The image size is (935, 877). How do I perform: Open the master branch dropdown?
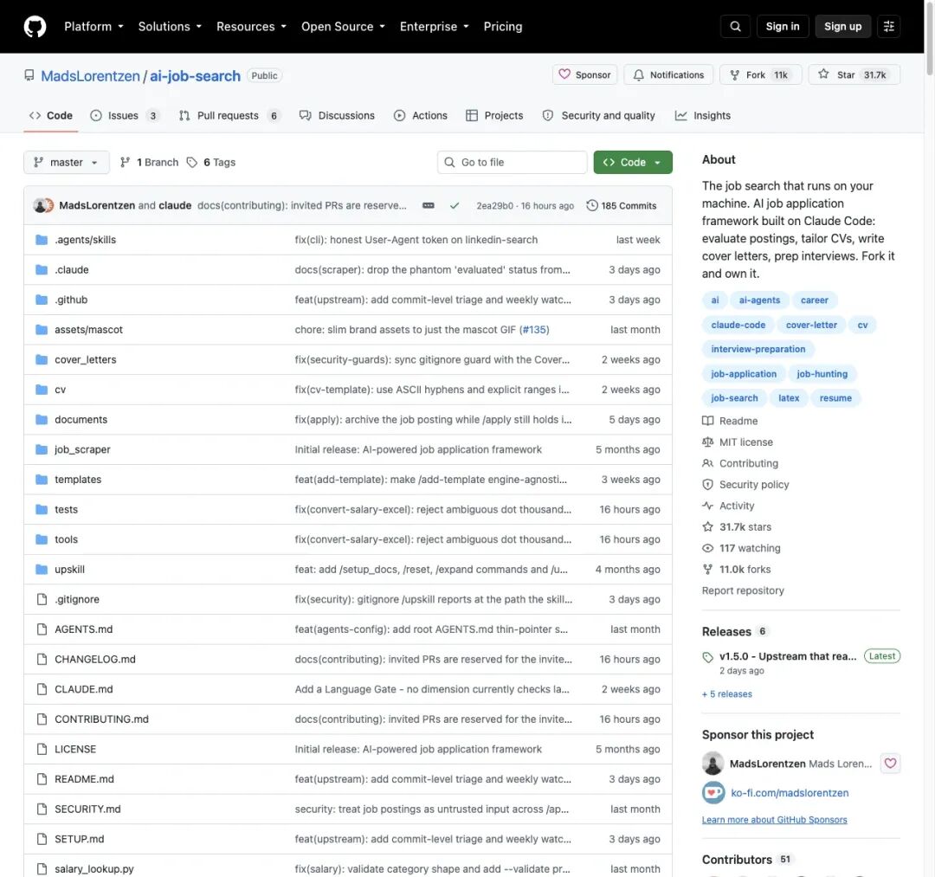66,162
